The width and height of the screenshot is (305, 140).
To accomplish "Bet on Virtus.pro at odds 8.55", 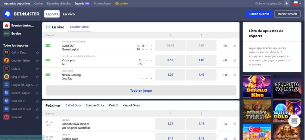I will point(170,60).
